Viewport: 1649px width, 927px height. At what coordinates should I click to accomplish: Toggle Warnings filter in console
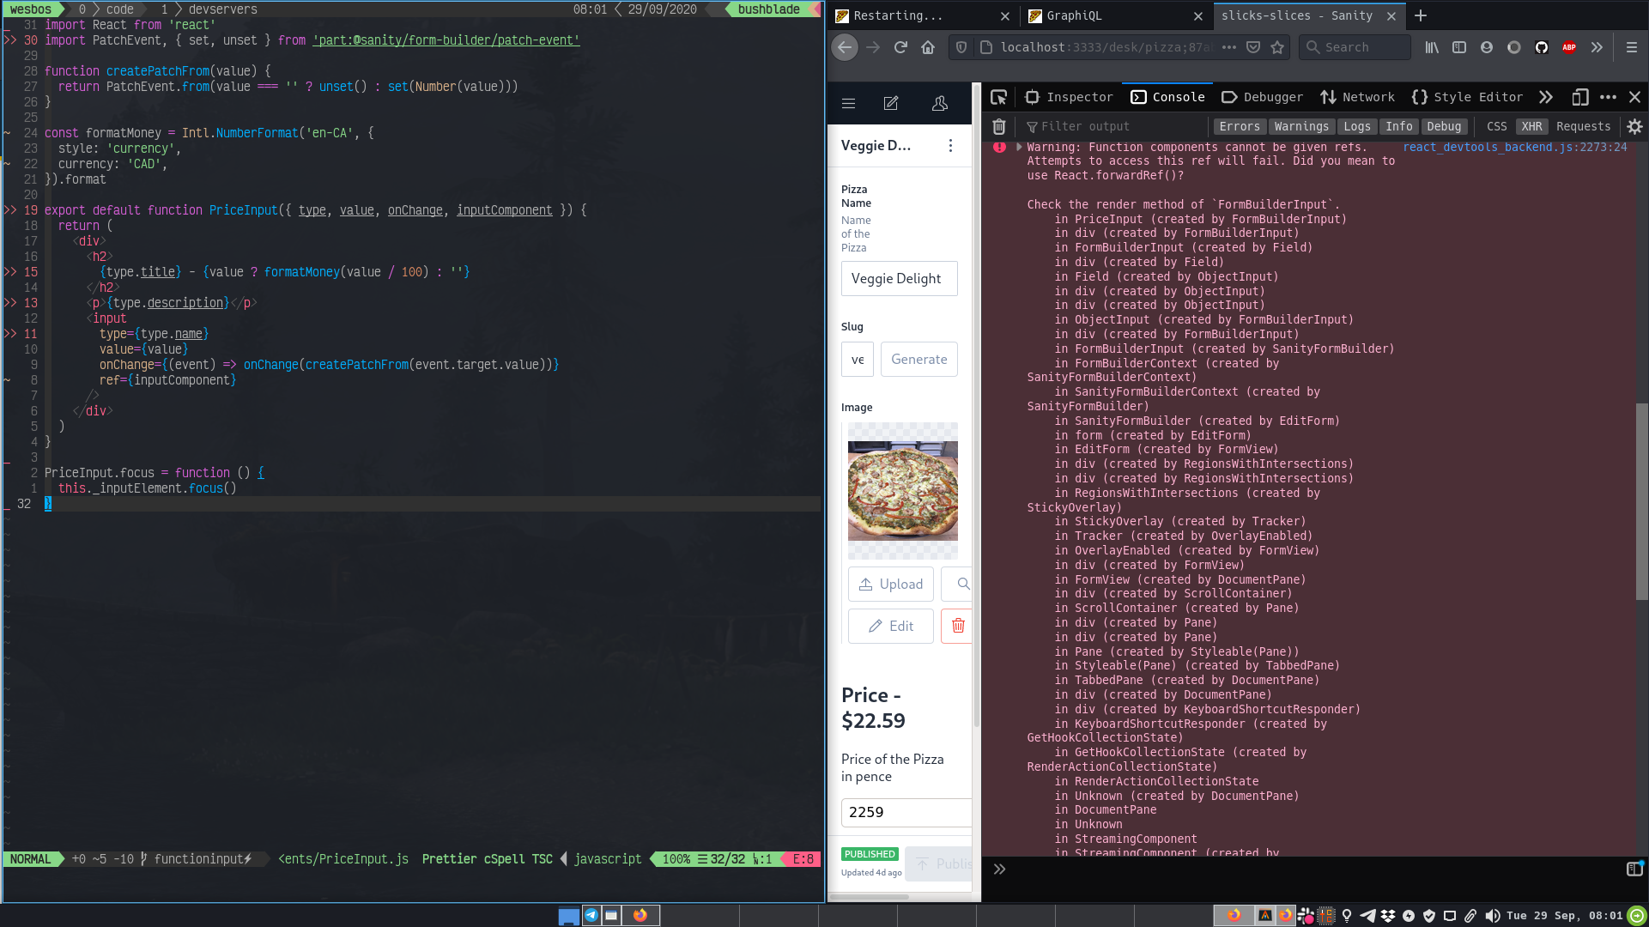(1301, 126)
